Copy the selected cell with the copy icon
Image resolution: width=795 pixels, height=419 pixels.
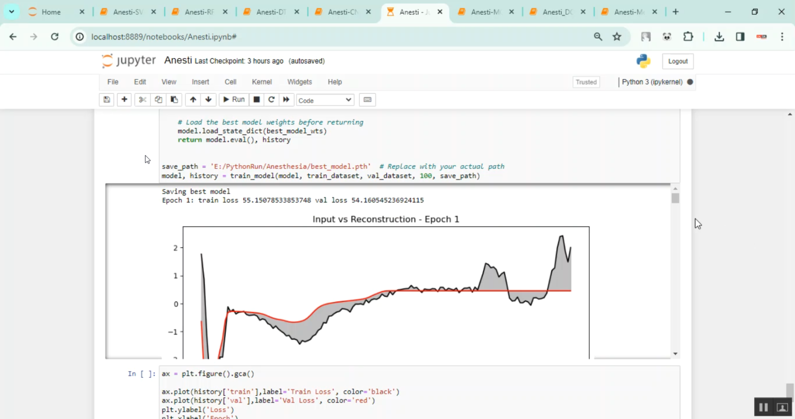158,100
